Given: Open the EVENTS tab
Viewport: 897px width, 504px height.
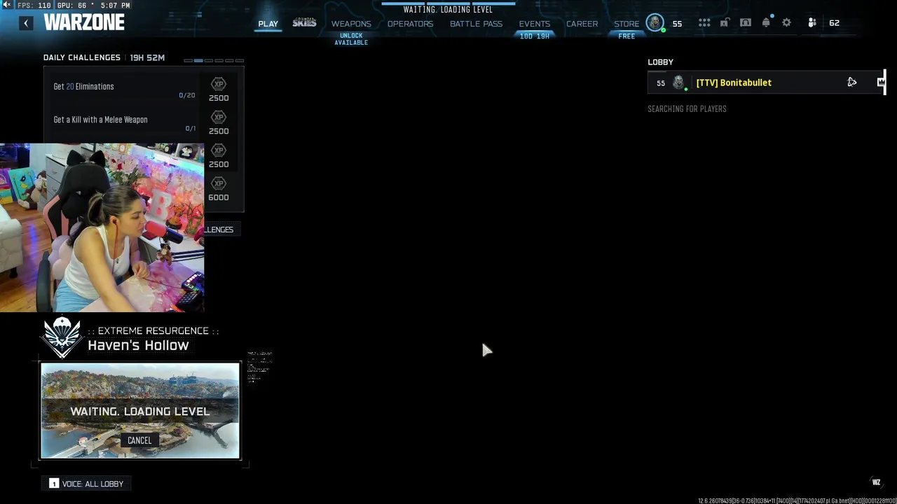Looking at the screenshot, I should 534,24.
